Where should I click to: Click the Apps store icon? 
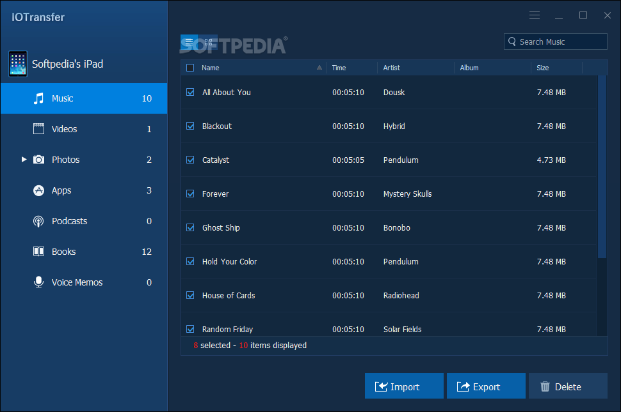pyautogui.click(x=38, y=190)
